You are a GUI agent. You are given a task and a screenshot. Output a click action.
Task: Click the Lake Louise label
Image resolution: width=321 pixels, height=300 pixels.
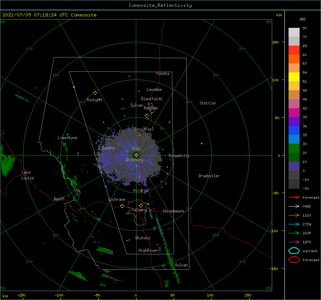27,175
